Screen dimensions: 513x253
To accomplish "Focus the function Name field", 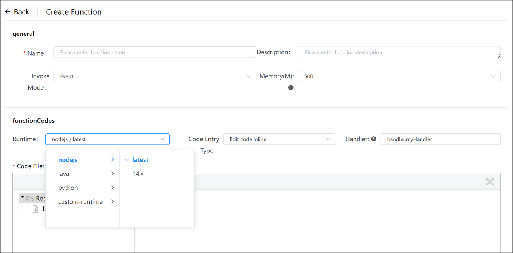I will click(155, 52).
